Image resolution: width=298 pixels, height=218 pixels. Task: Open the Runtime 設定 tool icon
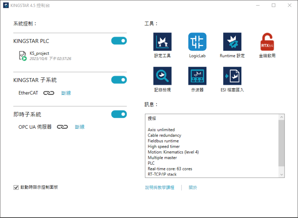(232, 42)
